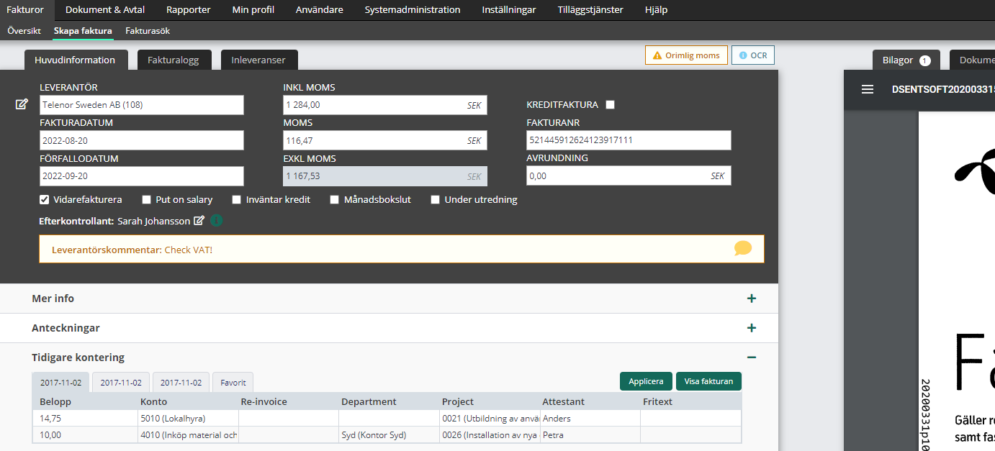Click the 14,75 amount cell

pyautogui.click(x=86, y=418)
